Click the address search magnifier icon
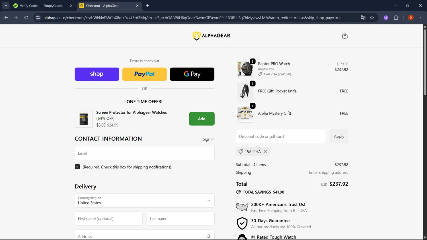This screenshot has width=427, height=240. (x=208, y=236)
